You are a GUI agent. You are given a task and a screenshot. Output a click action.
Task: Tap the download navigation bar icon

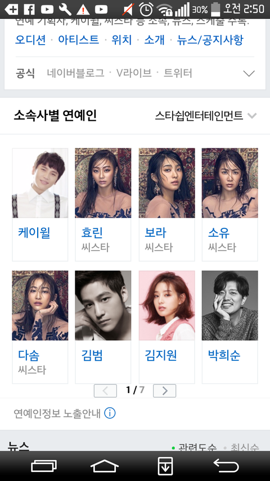165,466
